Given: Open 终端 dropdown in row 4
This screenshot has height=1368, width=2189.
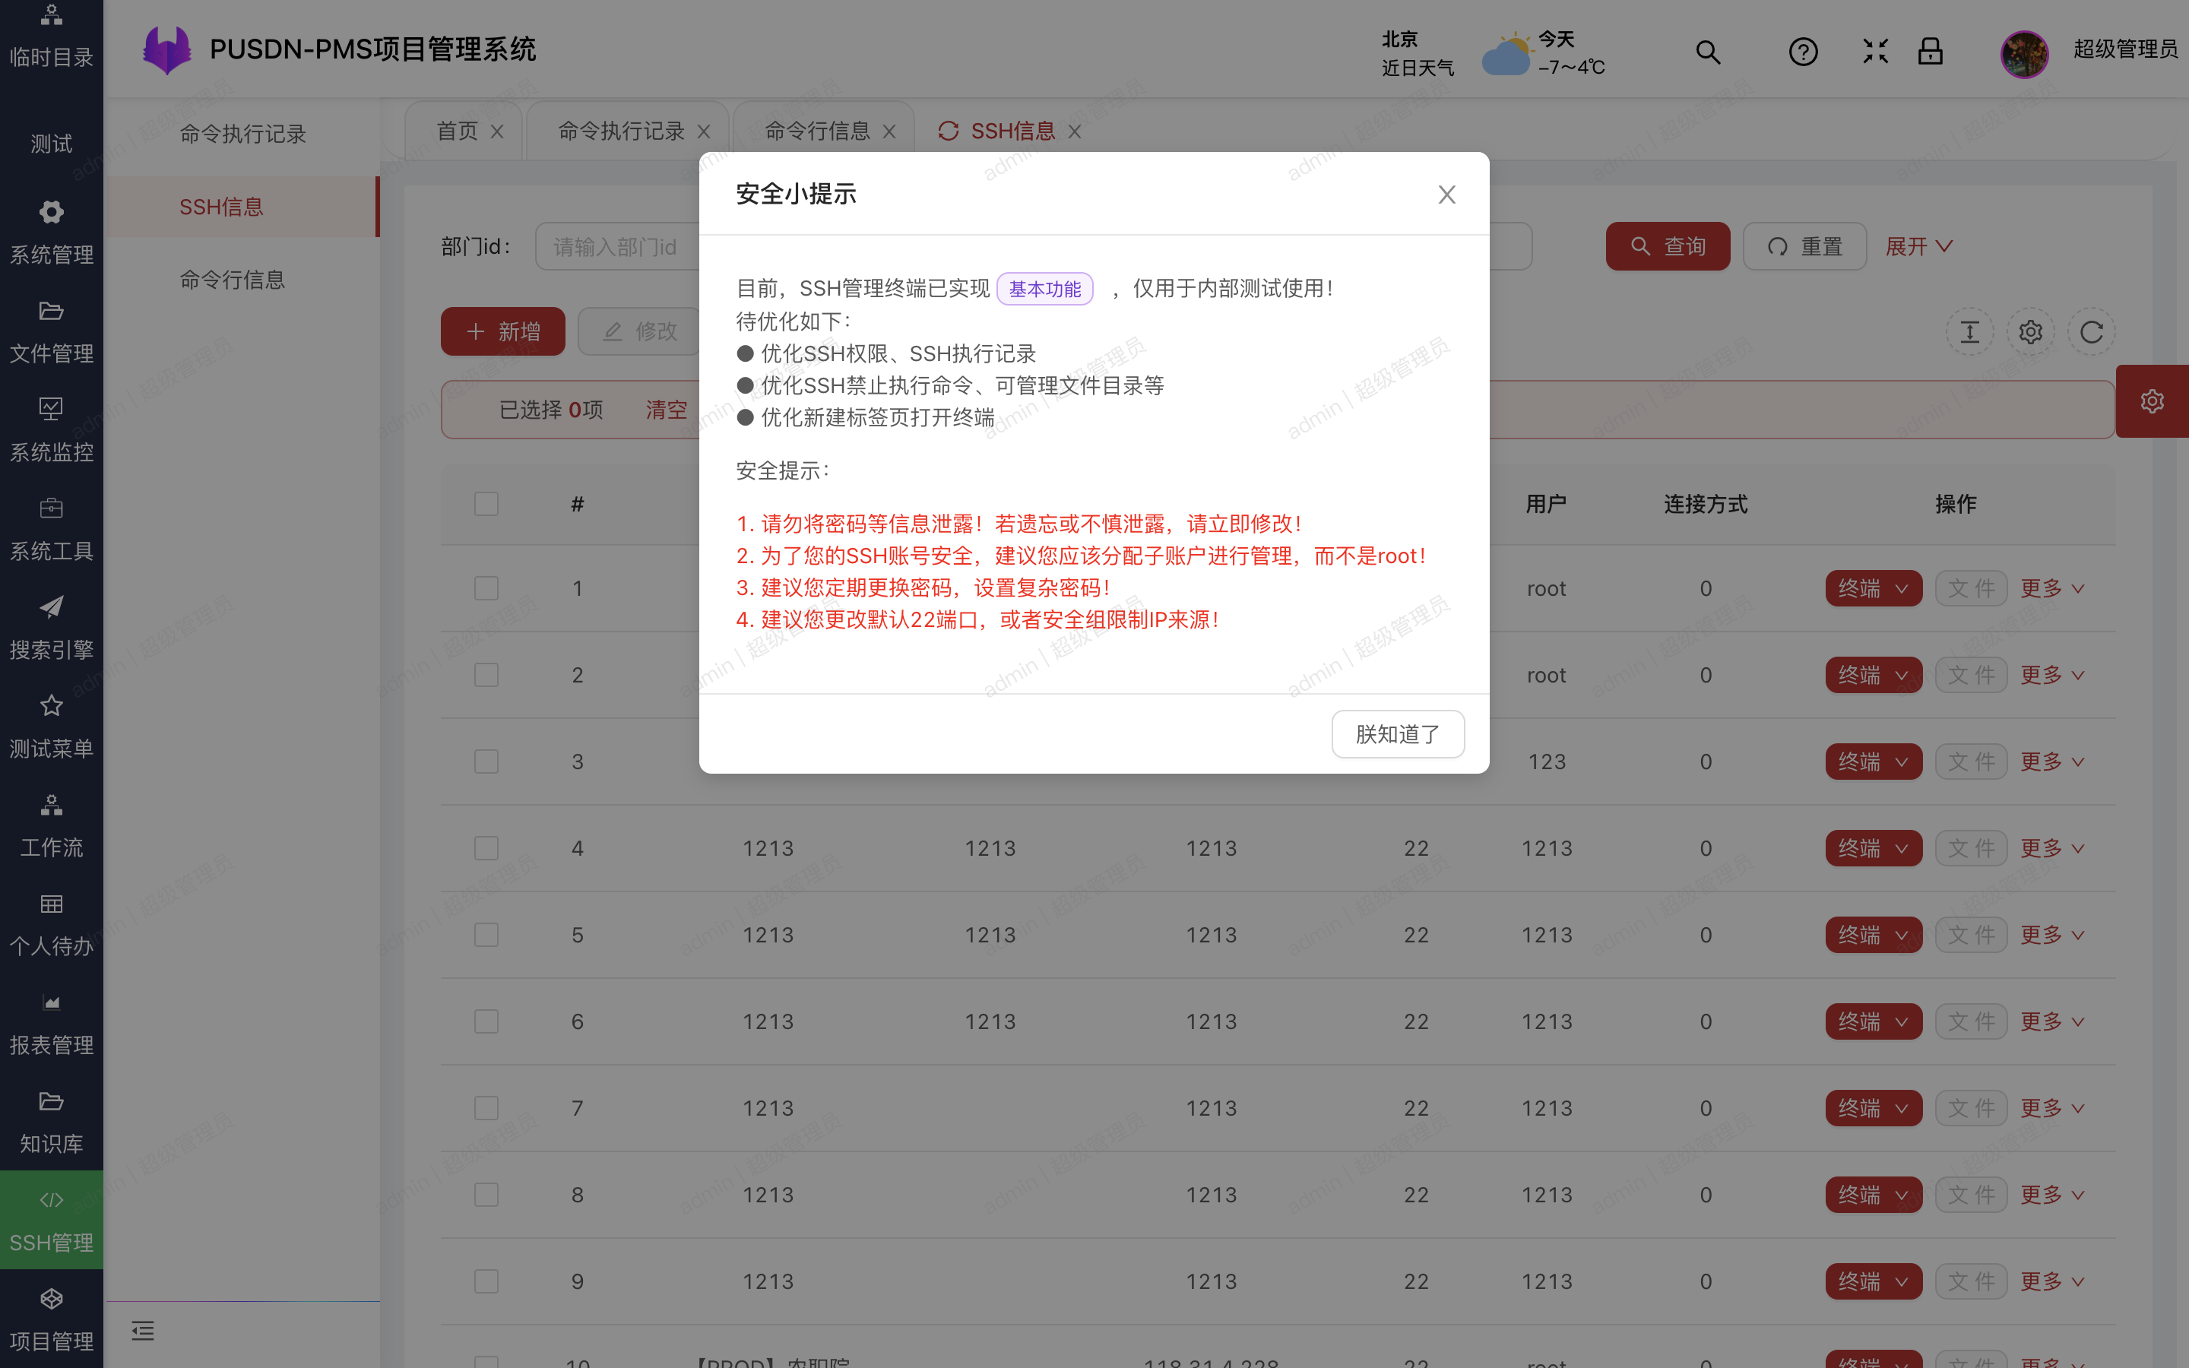Looking at the screenshot, I should tap(1874, 847).
